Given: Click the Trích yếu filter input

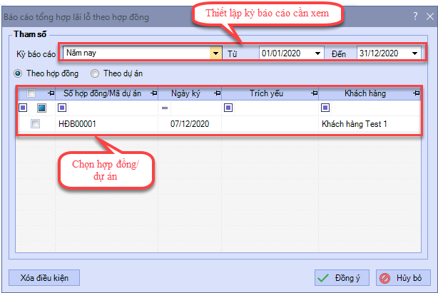Looking at the screenshot, I should (x=275, y=108).
